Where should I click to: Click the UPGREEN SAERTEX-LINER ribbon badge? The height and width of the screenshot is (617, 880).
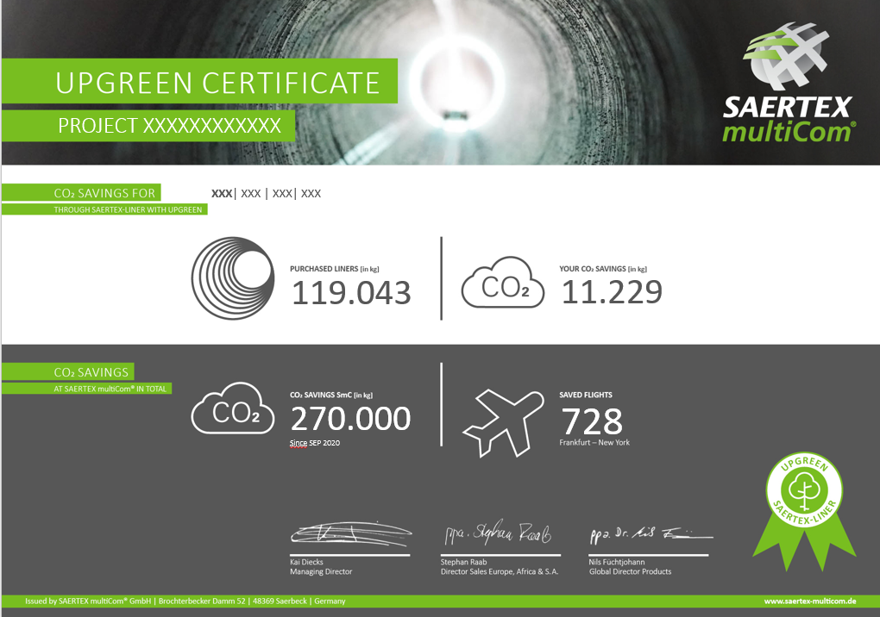pos(804,511)
